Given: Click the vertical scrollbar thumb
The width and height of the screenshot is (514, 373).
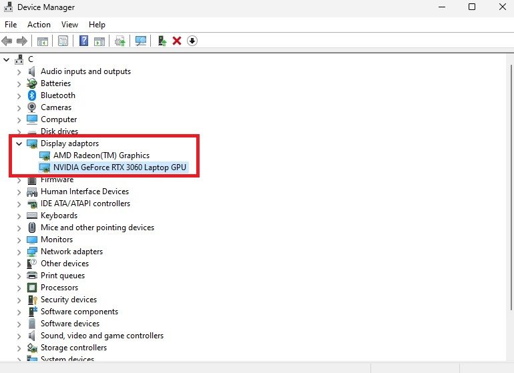Looking at the screenshot, I should point(511,187).
